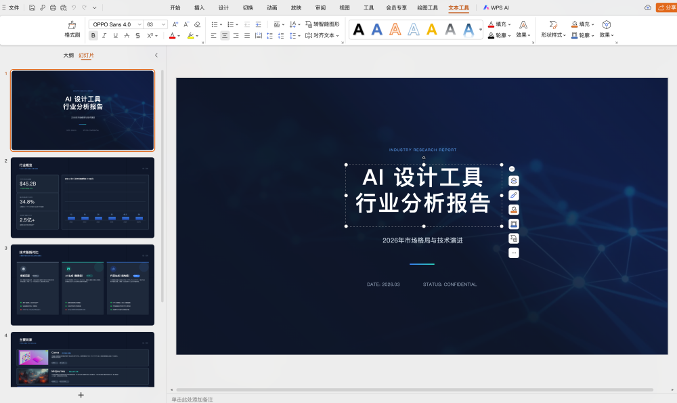This screenshot has height=403, width=677.
Task: Open the font name dropdown OPPO Sans 4.0
Action: (x=139, y=24)
